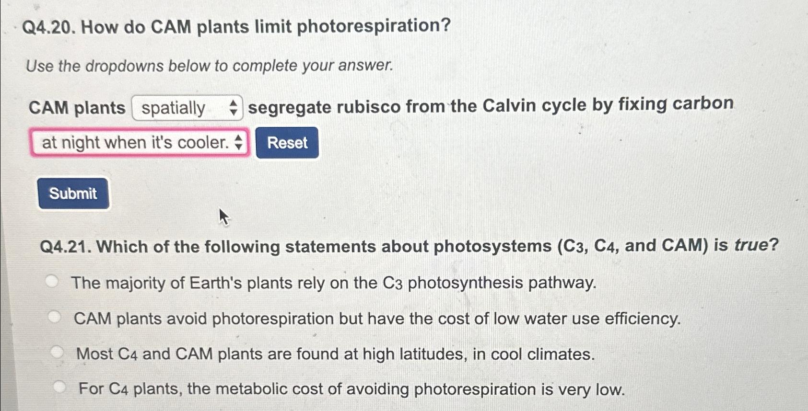
Task: Click the word 'rubisco' in the sentence
Action: (x=372, y=106)
